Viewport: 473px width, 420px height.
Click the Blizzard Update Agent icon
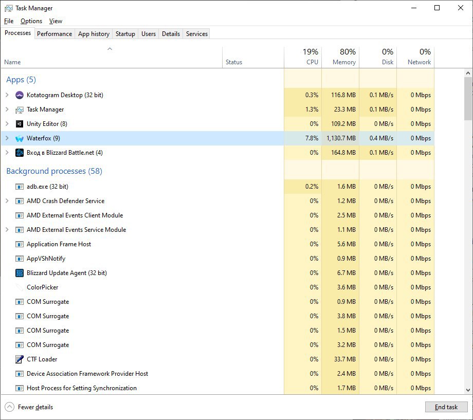tap(20, 273)
